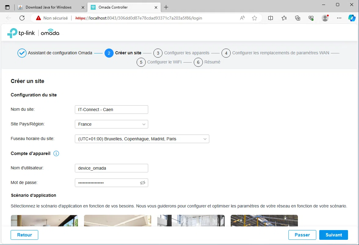Click the Retour button

pyautogui.click(x=24, y=235)
